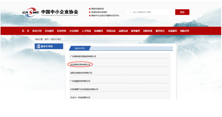The height and width of the screenshot is (117, 222).
Task: Select 信用评价 from the red menu
Action: click(61, 31)
